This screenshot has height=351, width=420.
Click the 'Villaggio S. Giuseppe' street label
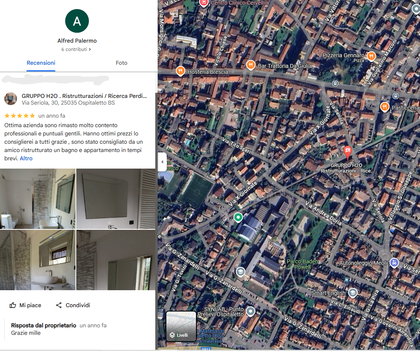[x=401, y=196]
